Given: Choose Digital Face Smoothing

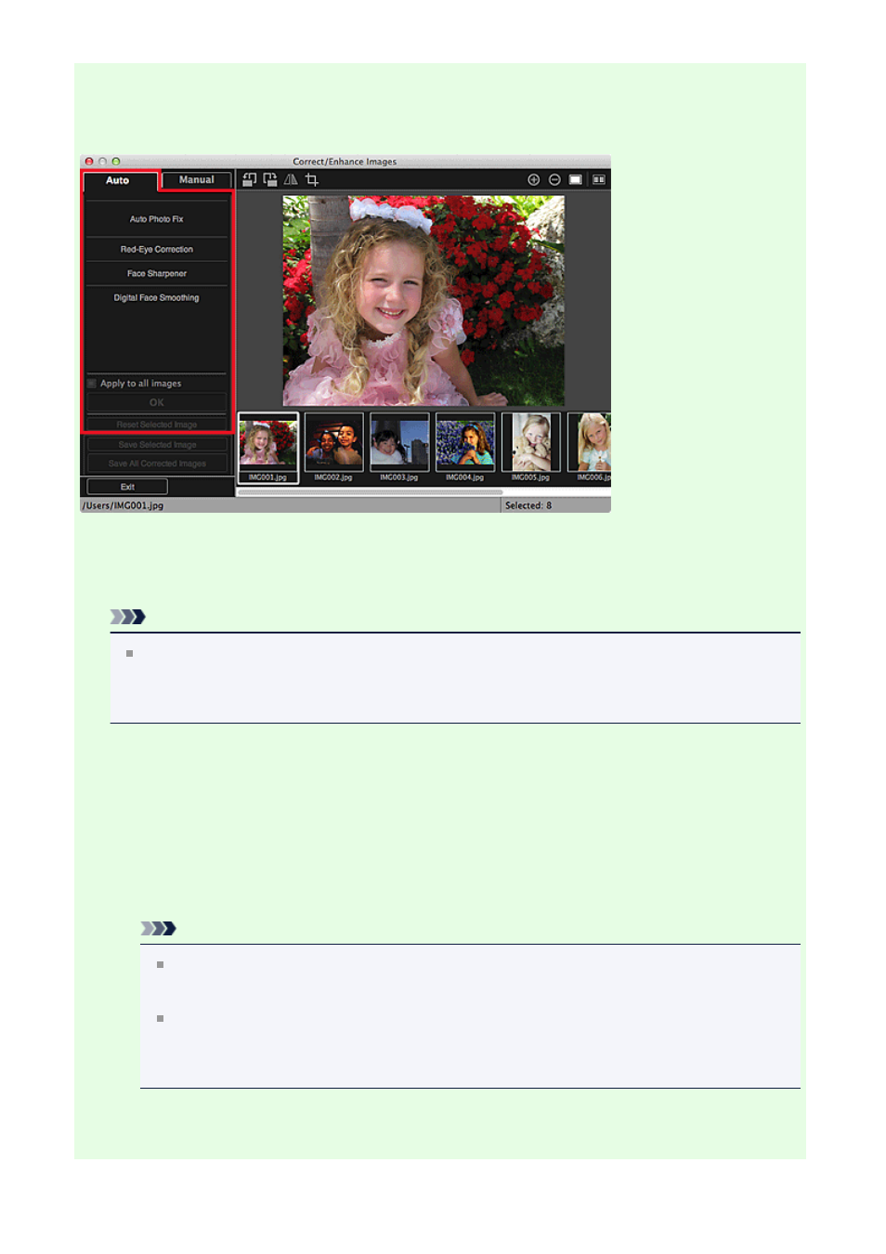Looking at the screenshot, I should click(157, 297).
